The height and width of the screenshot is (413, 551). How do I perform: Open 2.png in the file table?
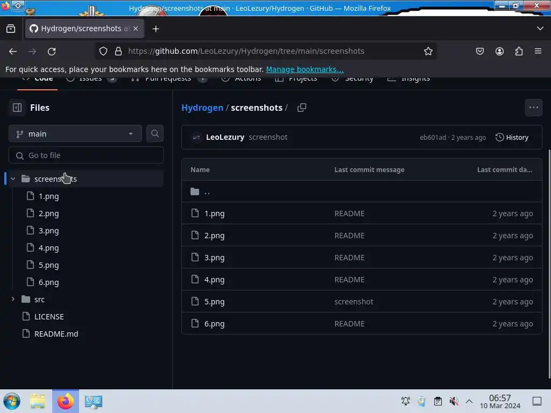pyautogui.click(x=214, y=236)
